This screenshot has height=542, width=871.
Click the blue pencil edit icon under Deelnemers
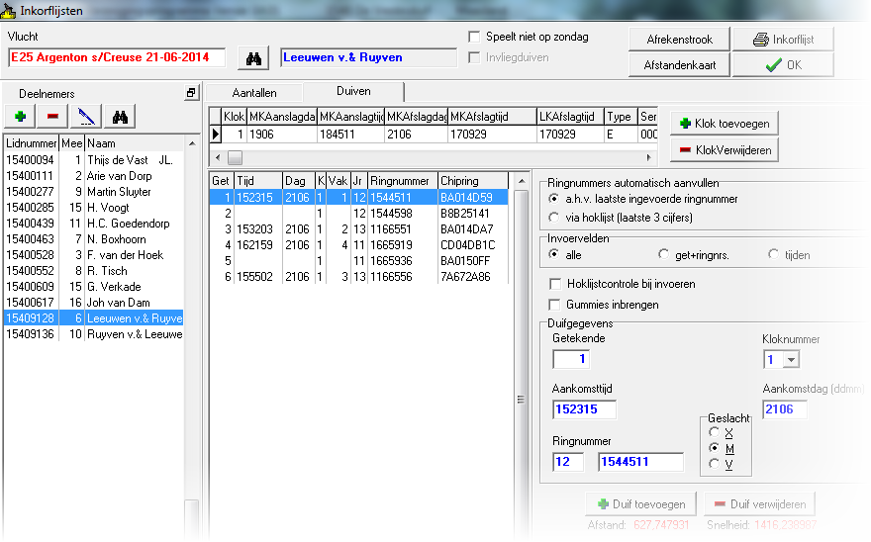click(86, 116)
